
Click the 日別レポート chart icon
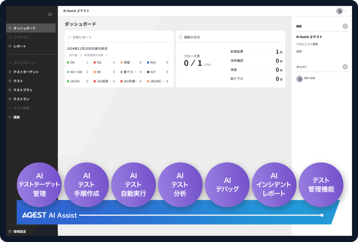tap(69, 37)
